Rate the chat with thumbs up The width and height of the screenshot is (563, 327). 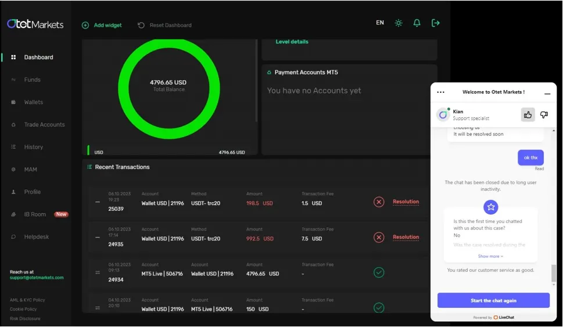point(528,115)
